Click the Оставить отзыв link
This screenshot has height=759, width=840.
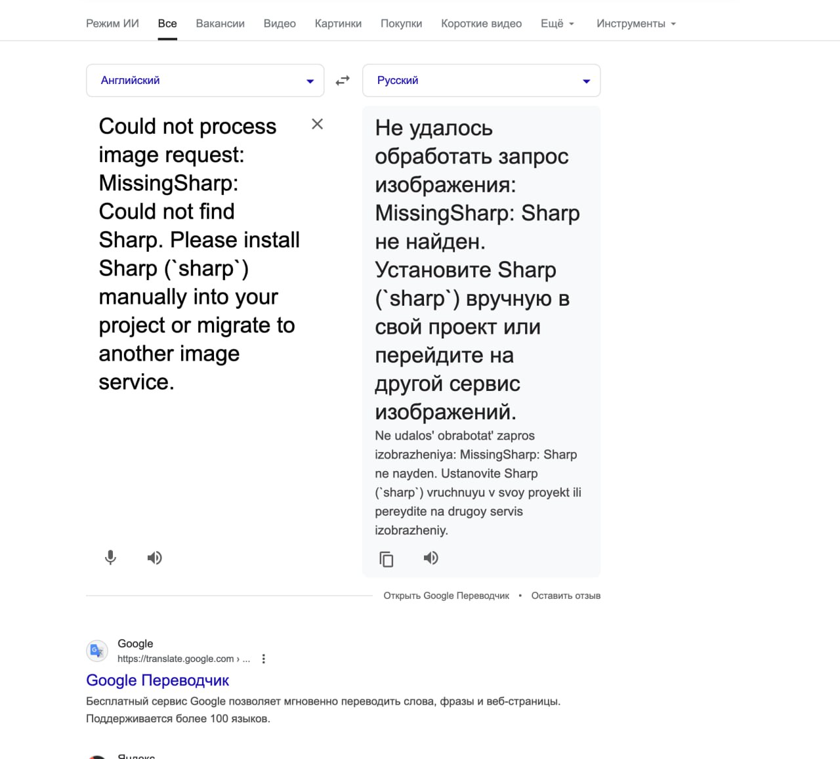coord(566,596)
